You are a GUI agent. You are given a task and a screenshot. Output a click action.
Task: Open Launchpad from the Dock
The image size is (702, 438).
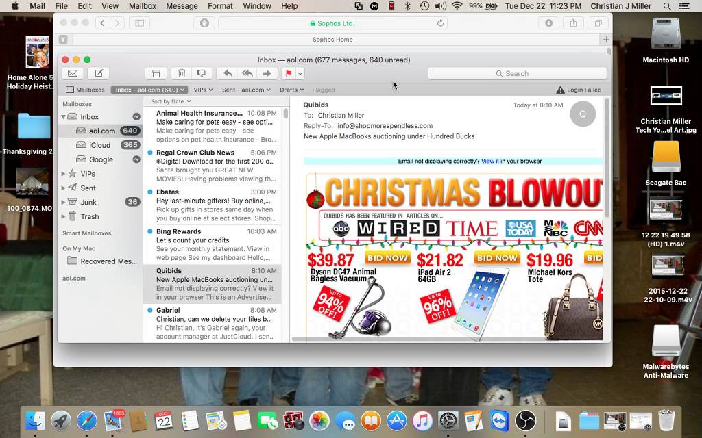pyautogui.click(x=61, y=421)
